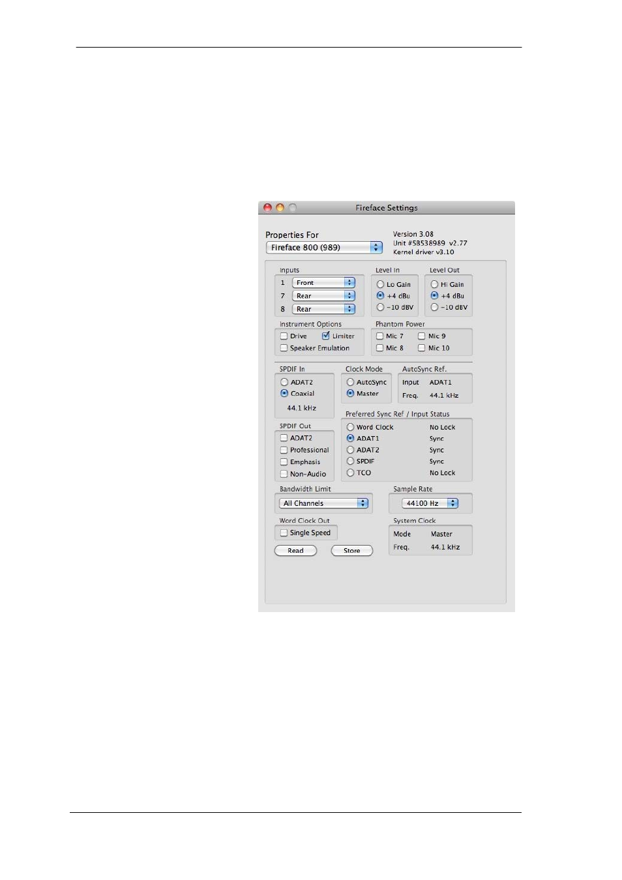Viewport: 622px width, 880px height.
Task: Enable phantom power for Mic 10
Action: (422, 348)
